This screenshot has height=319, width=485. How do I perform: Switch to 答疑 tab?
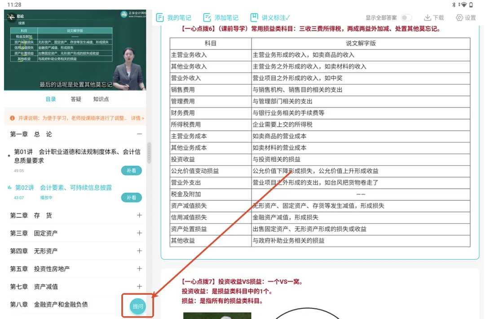(x=76, y=99)
